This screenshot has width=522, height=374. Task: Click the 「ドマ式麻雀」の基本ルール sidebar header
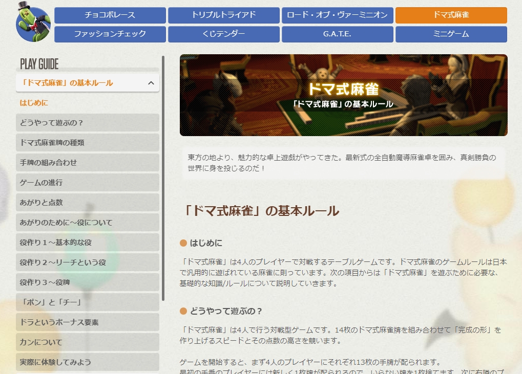tap(88, 83)
